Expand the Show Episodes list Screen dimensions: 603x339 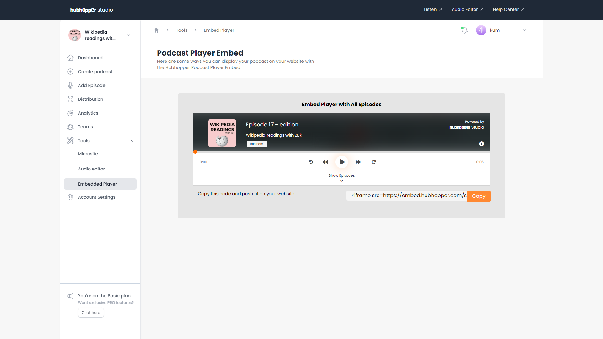click(341, 177)
